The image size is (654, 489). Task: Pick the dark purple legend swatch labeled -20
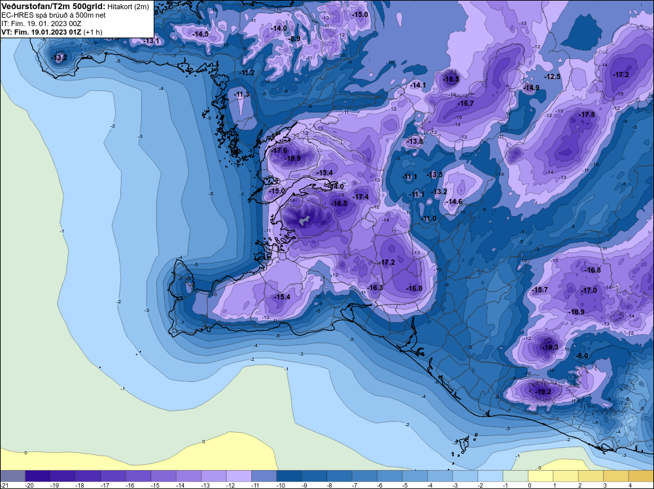pos(37,476)
